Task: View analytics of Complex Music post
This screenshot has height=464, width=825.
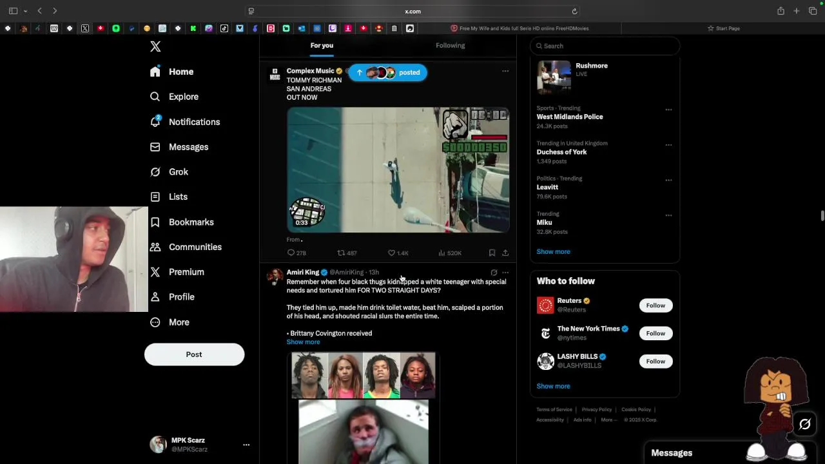Action: tap(449, 253)
